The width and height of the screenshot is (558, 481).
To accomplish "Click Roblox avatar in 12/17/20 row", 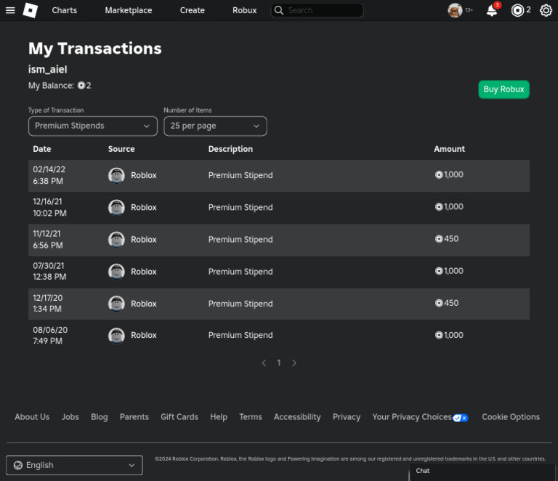I will (116, 304).
